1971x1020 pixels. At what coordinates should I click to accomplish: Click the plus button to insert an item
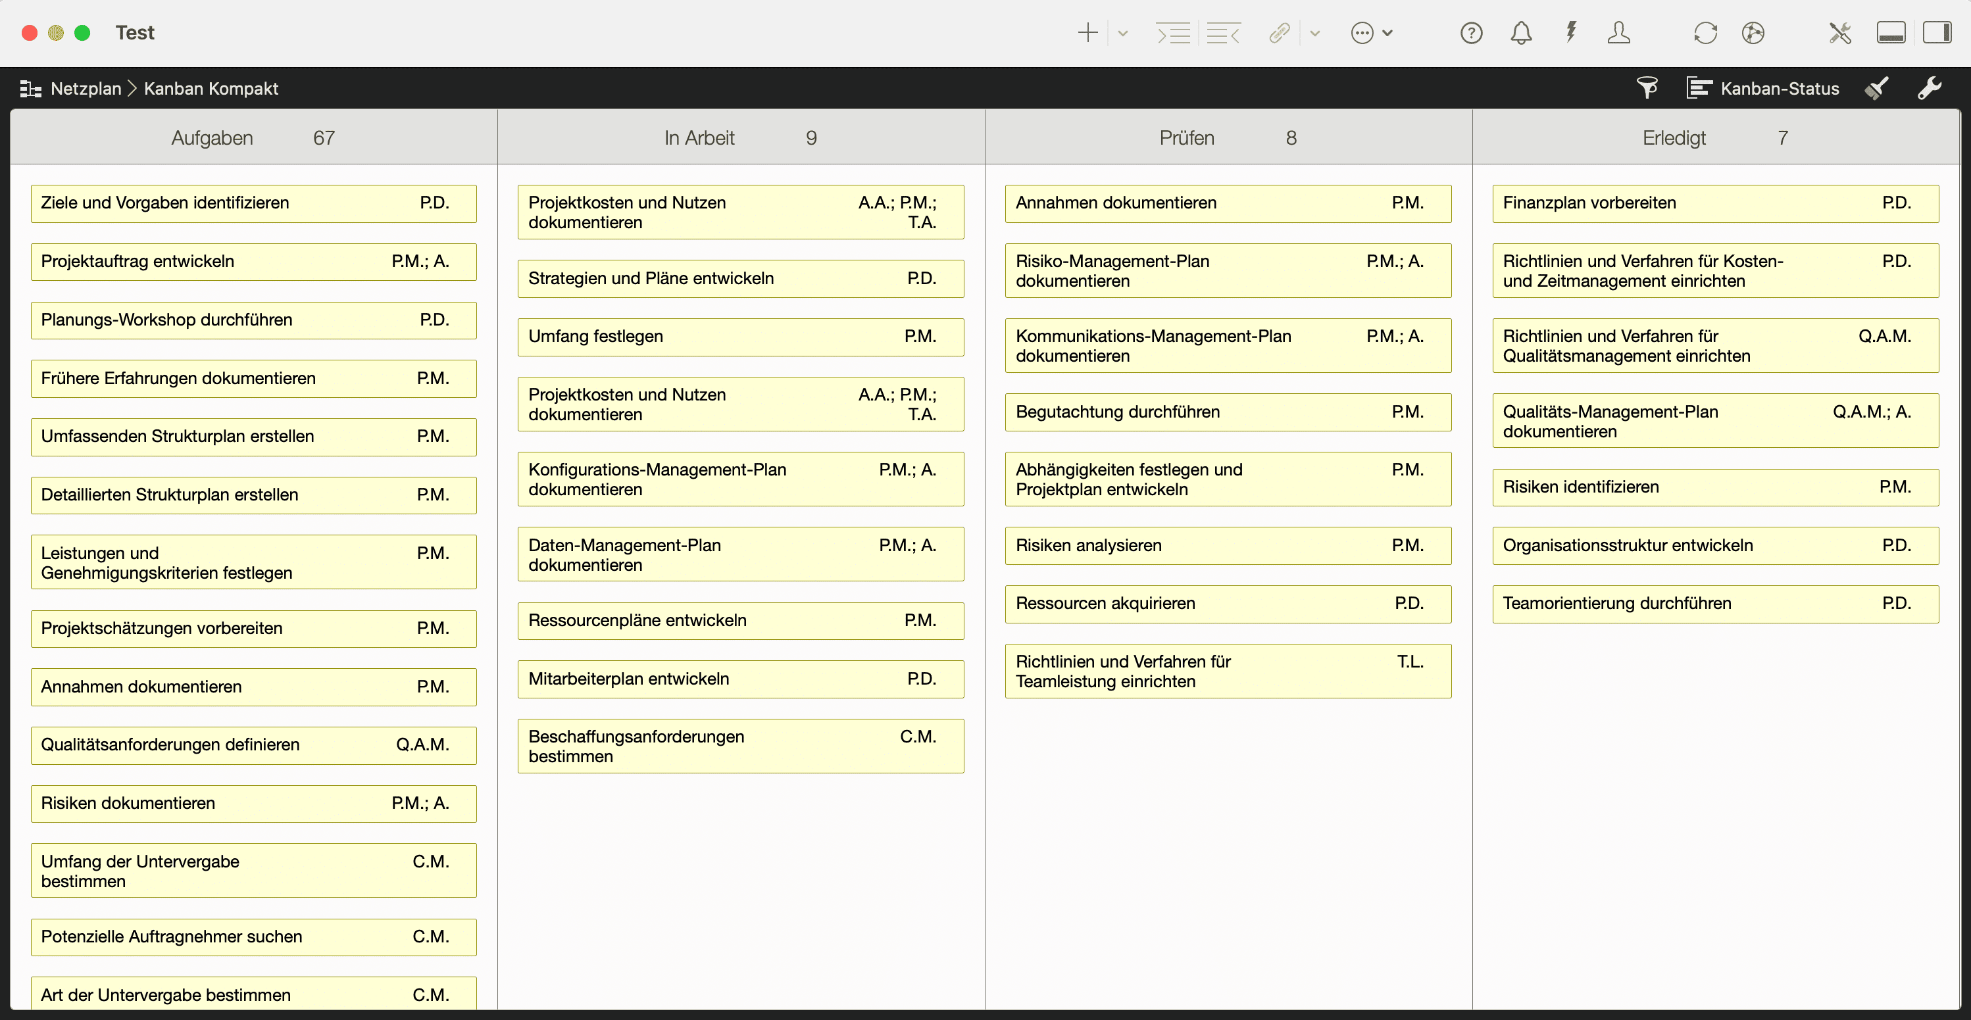pyautogui.click(x=1087, y=33)
